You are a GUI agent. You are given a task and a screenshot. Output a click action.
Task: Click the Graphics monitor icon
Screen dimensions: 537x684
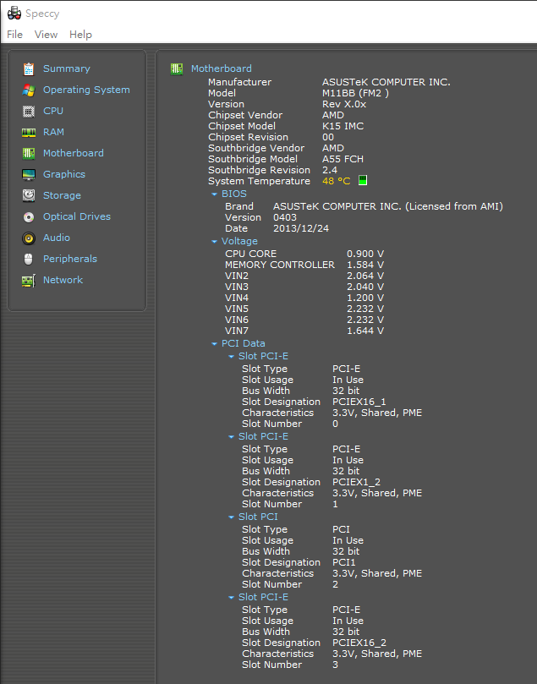pyautogui.click(x=29, y=174)
